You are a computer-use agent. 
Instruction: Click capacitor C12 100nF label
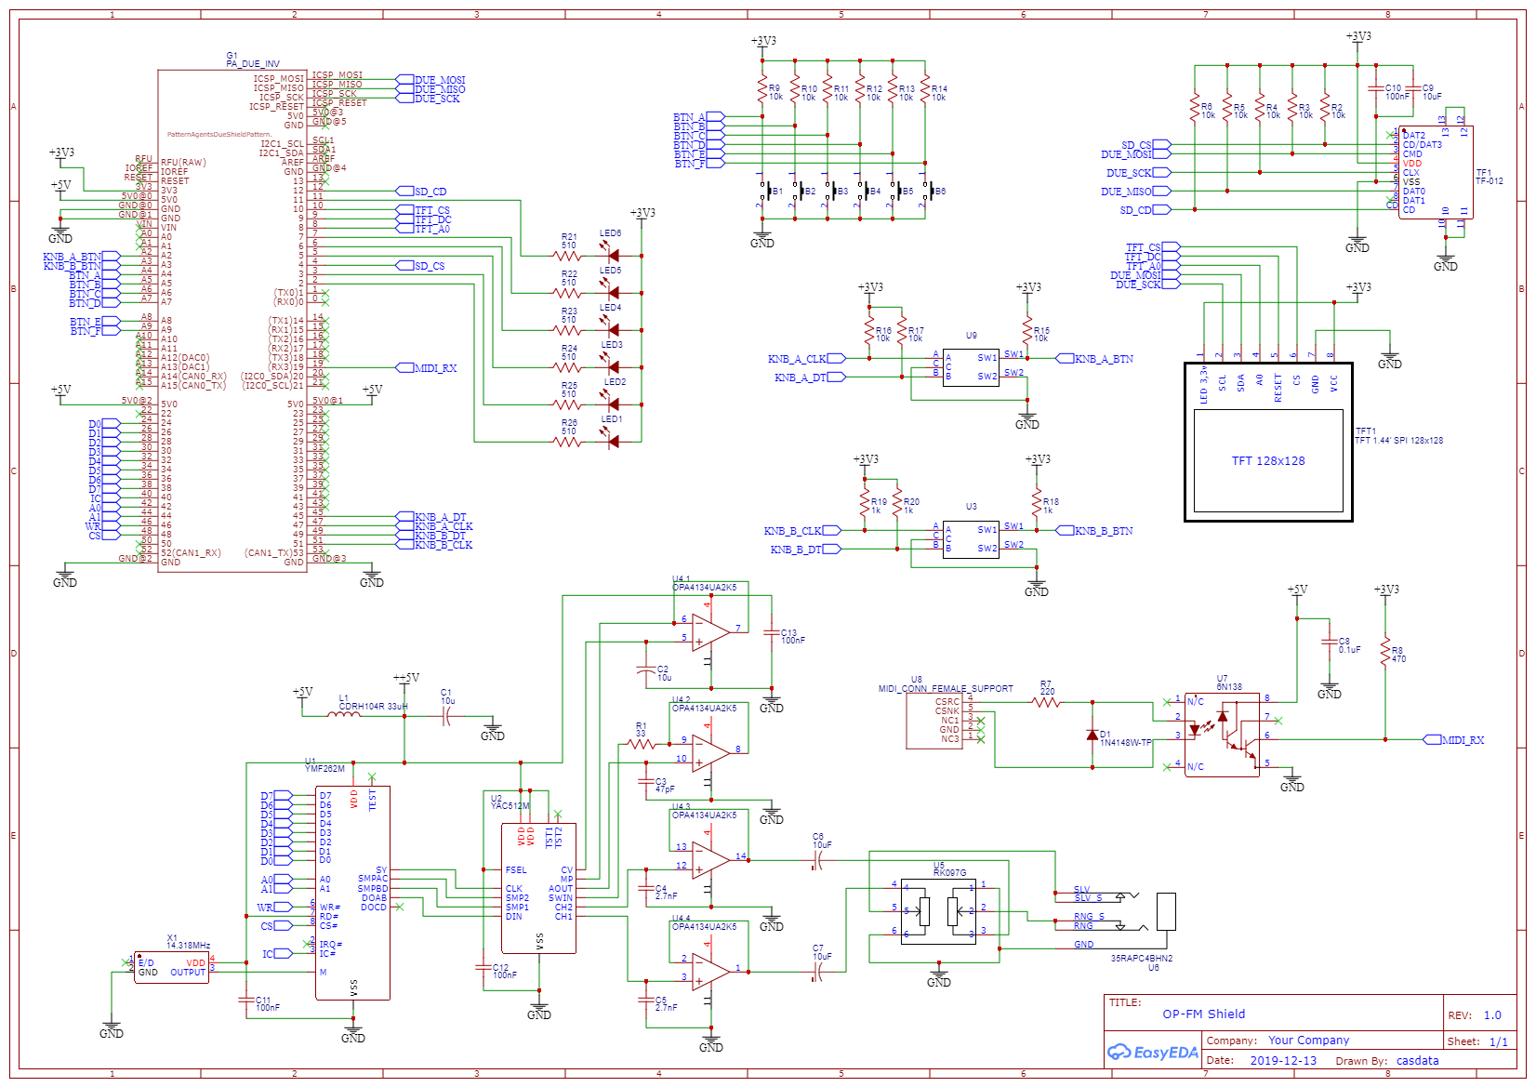[x=505, y=971]
